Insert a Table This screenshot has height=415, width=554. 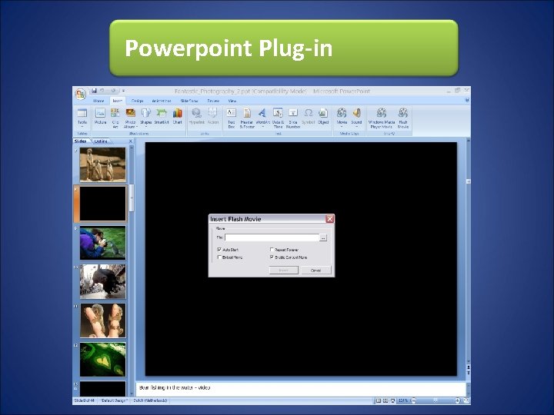tap(82, 118)
